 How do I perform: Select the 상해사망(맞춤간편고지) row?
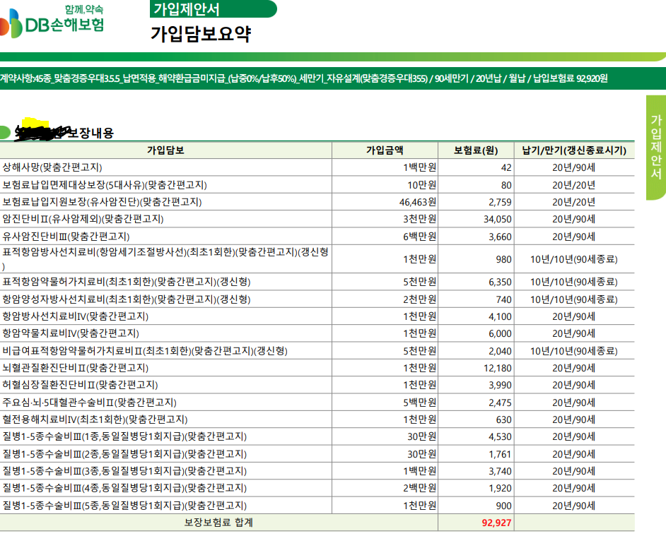[317, 167]
